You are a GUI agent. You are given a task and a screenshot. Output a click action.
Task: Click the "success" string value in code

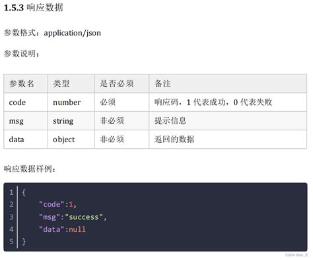coord(84,217)
